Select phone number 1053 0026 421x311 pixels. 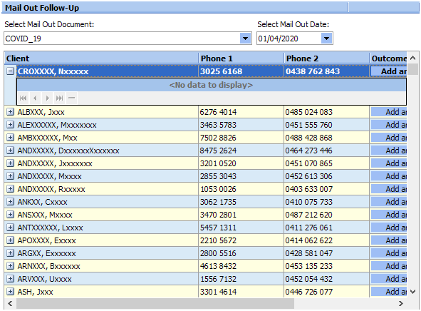coord(218,189)
